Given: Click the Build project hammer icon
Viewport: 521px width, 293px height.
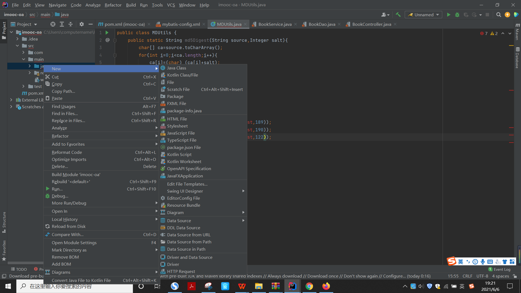Looking at the screenshot, I should [x=398, y=15].
